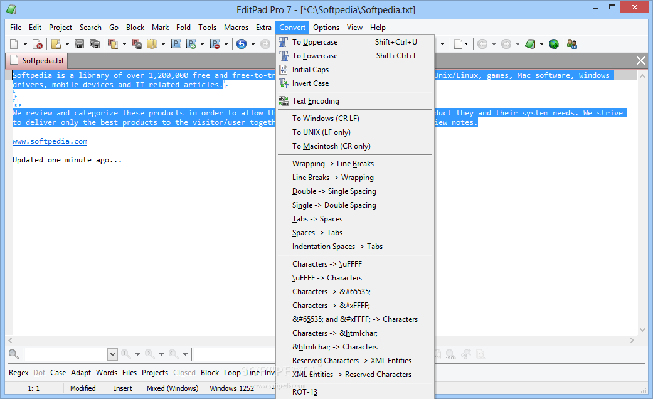Select To Uppercase from Convert menu
Screen dimensions: 653x399
coord(355,42)
